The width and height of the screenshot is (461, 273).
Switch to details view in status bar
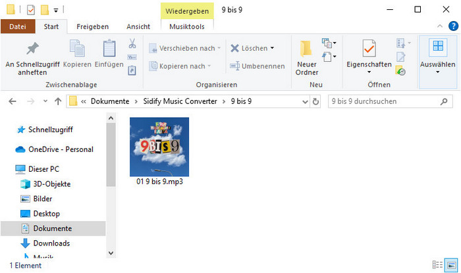click(x=437, y=265)
